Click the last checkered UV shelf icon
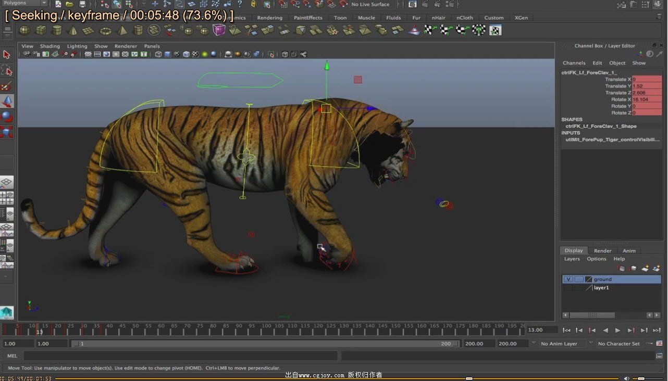 point(495,30)
